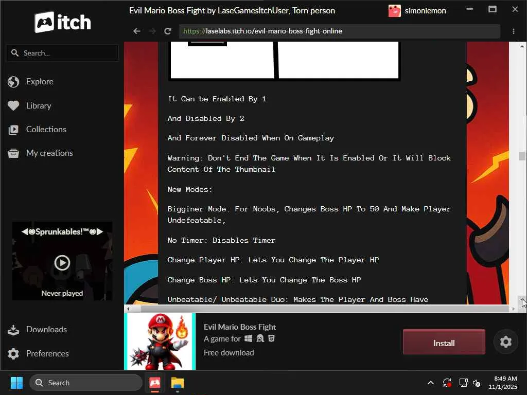
Task: Click the Explore globe icon
Action: point(13,82)
